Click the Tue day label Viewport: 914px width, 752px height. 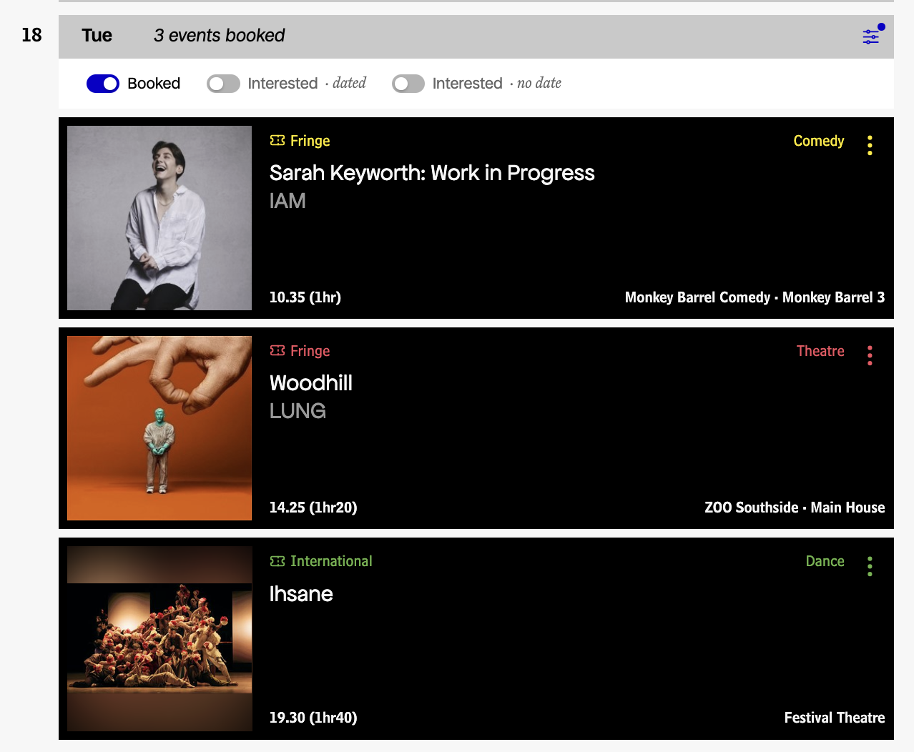(x=97, y=36)
